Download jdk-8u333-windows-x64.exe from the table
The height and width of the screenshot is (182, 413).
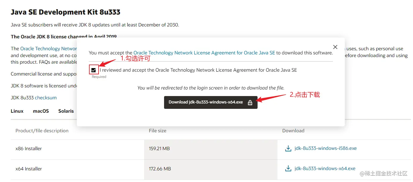click(x=325, y=169)
